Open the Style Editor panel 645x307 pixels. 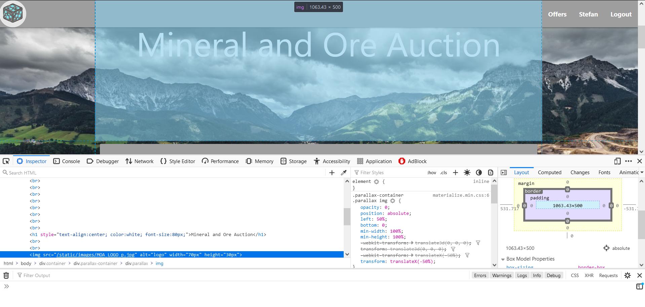click(x=178, y=161)
